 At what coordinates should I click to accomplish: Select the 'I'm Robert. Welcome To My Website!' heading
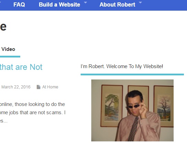click(x=122, y=66)
